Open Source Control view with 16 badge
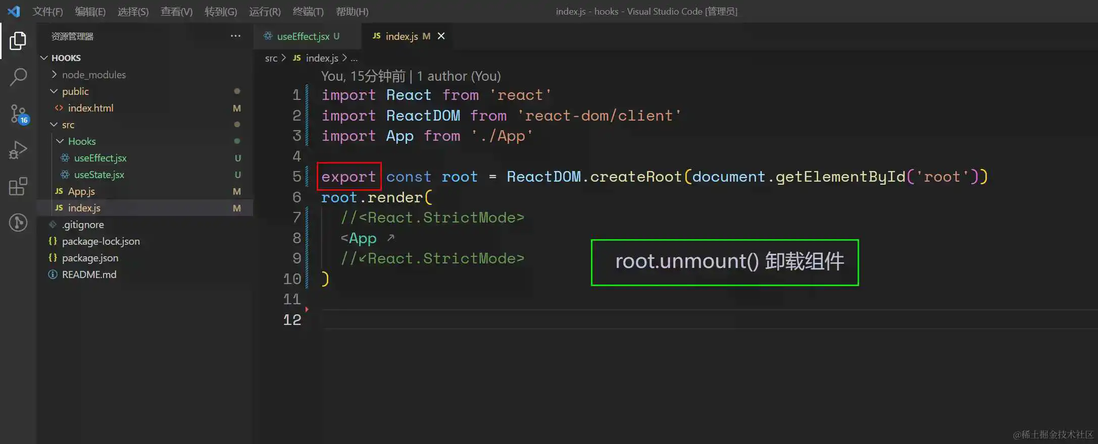1098x444 pixels. tap(19, 114)
